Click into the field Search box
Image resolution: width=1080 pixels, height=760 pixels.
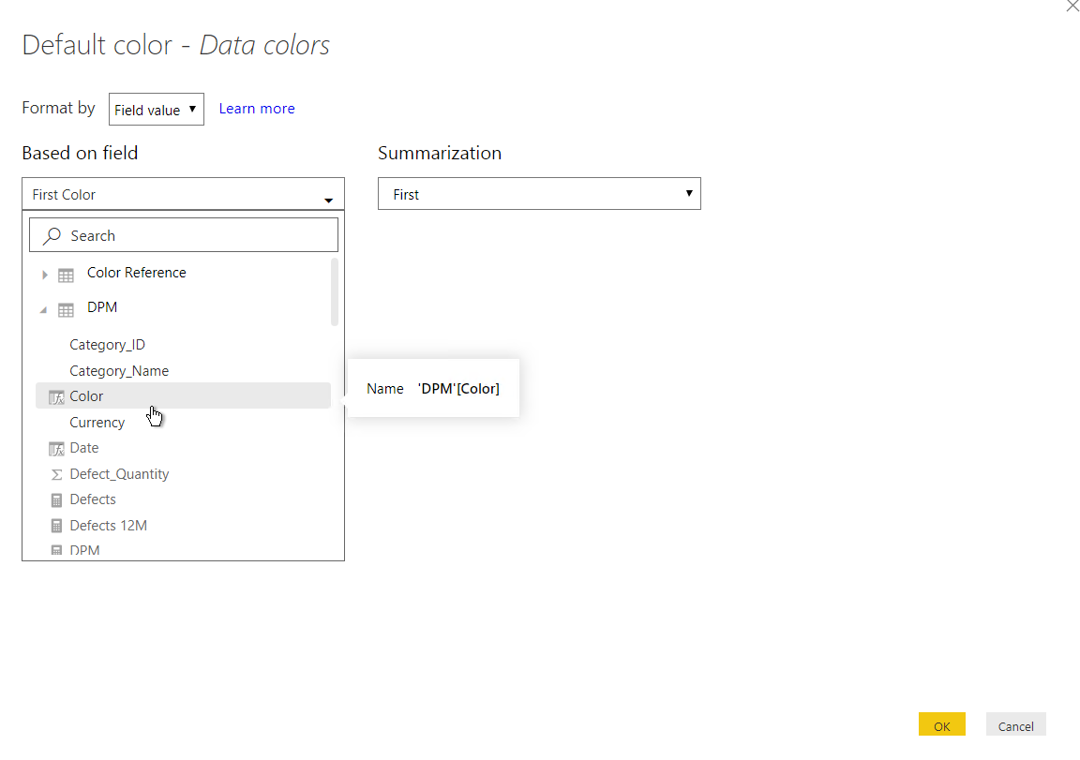[184, 235]
